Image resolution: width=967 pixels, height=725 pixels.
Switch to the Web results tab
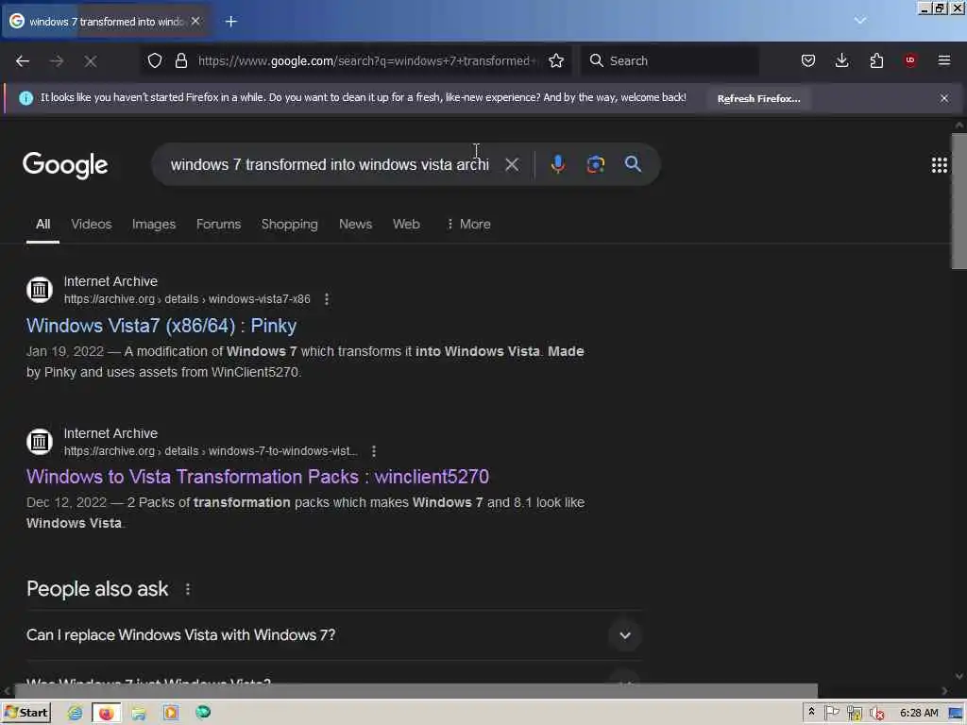[406, 225]
